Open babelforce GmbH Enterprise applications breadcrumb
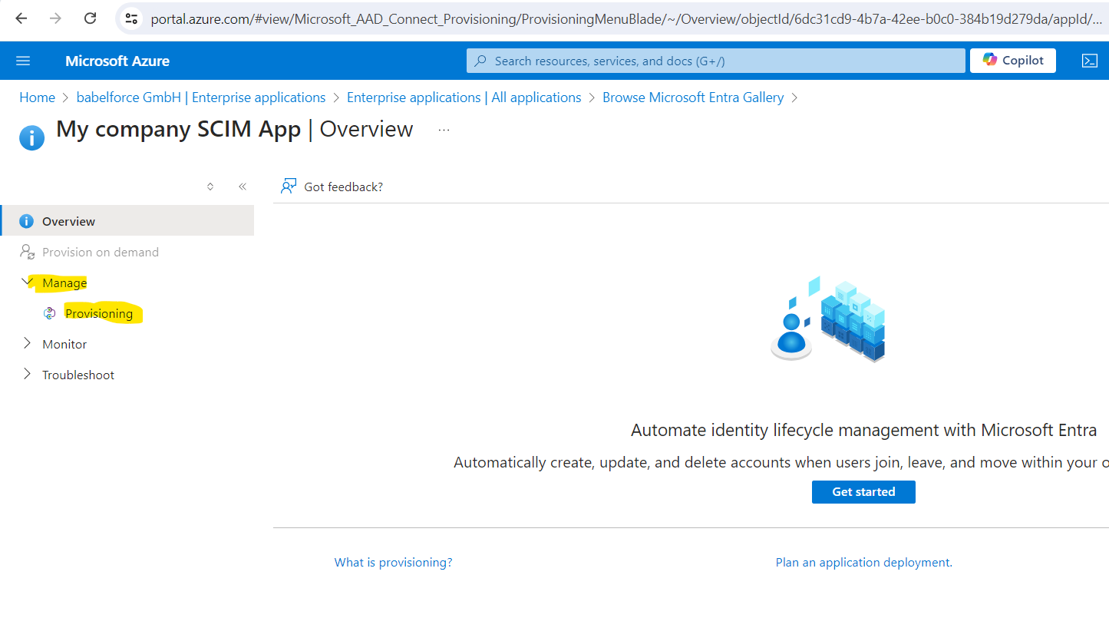Screen dimensions: 1109x641 [201, 97]
